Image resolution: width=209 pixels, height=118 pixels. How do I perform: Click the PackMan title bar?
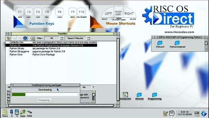point(62,34)
